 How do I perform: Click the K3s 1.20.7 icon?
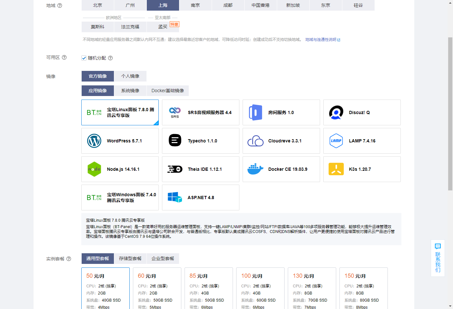[336, 169]
